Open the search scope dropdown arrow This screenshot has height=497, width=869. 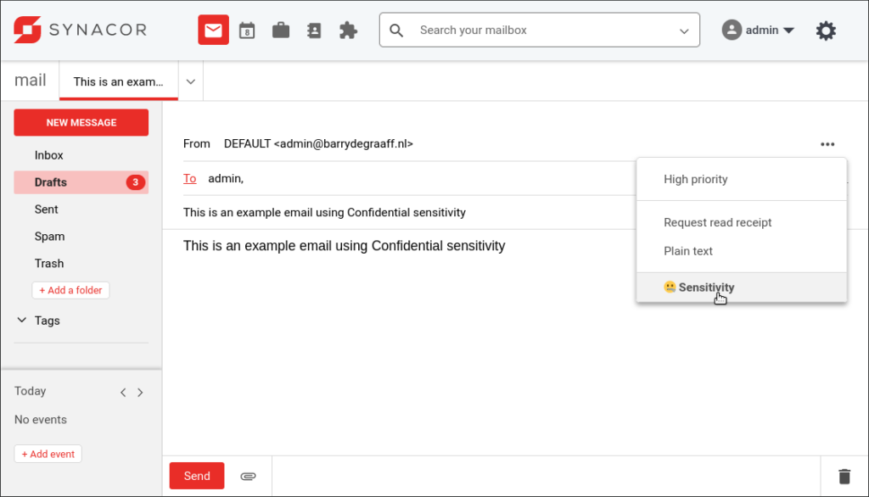click(684, 30)
